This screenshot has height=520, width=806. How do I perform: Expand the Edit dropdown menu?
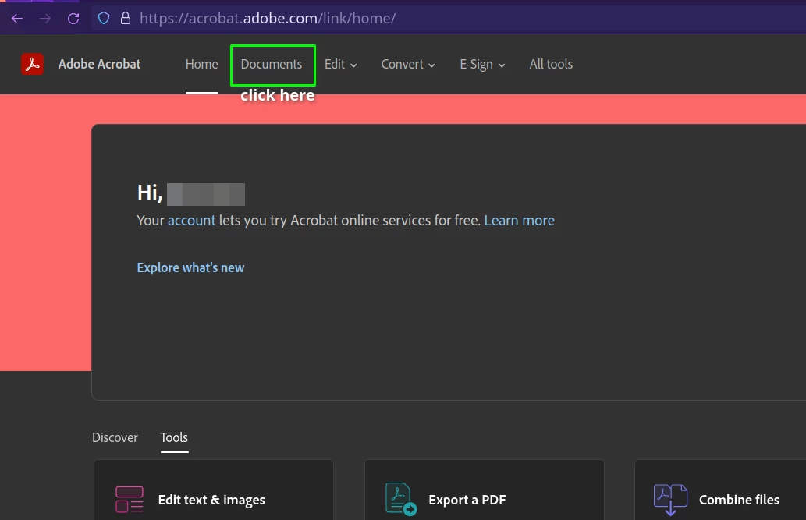click(x=340, y=64)
